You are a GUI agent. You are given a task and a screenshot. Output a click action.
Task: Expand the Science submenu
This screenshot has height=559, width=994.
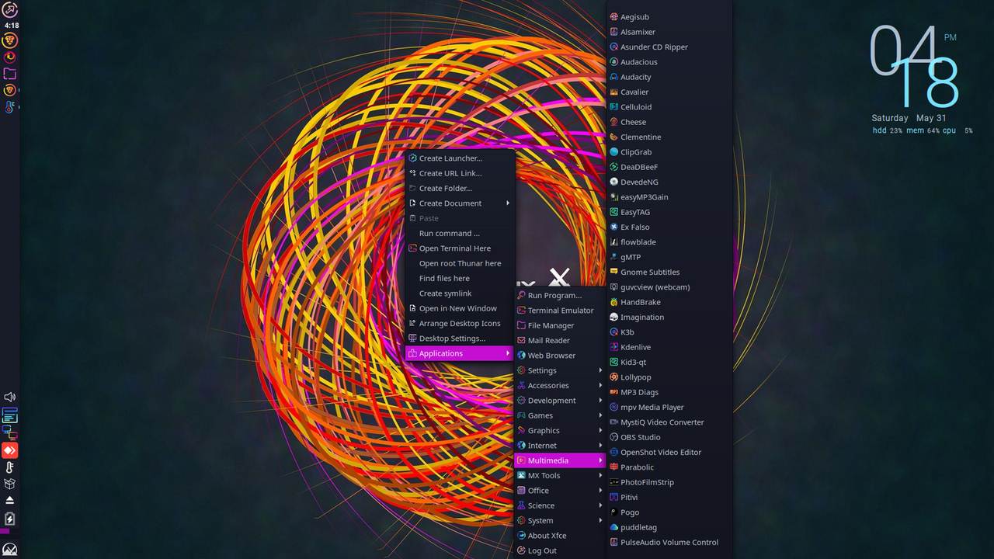(559, 505)
